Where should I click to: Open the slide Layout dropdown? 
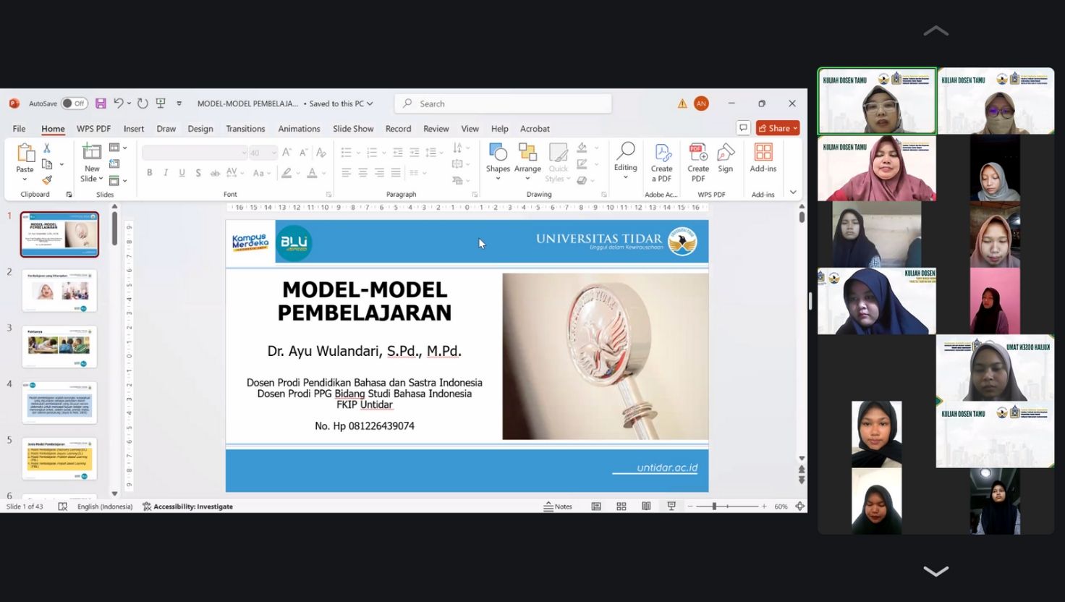[x=118, y=148]
